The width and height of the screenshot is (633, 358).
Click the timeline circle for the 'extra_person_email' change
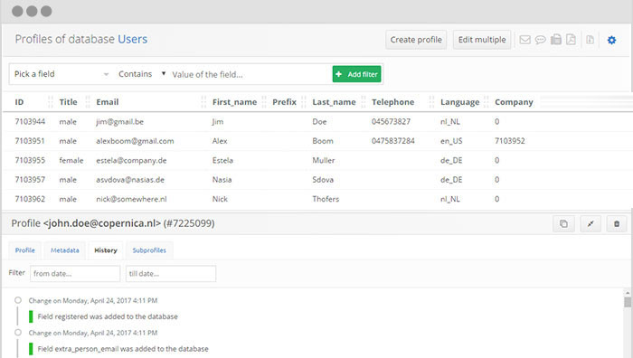click(18, 333)
